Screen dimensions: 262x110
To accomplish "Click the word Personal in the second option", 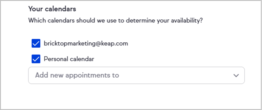I will pyautogui.click(x=56, y=59).
